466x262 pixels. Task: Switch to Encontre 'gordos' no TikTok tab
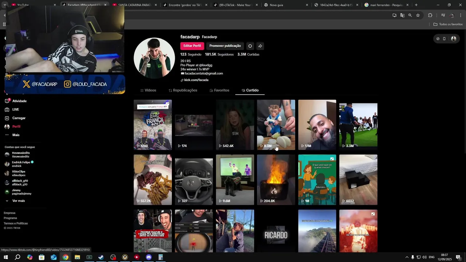(x=185, y=5)
